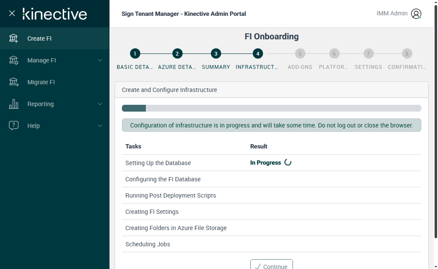Select 'Creating FI Settings' task row
Image resolution: width=438 pixels, height=269 pixels.
(272, 211)
